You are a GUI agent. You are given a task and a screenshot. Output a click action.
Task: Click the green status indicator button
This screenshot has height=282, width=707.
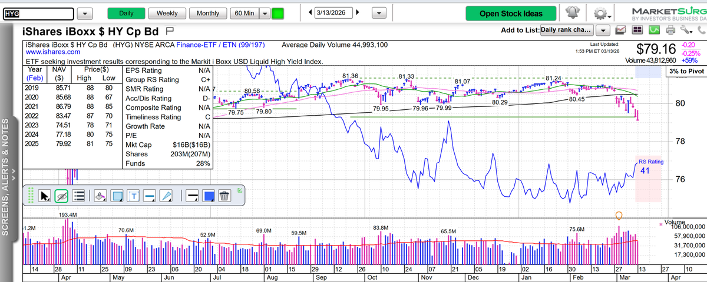coord(277,13)
